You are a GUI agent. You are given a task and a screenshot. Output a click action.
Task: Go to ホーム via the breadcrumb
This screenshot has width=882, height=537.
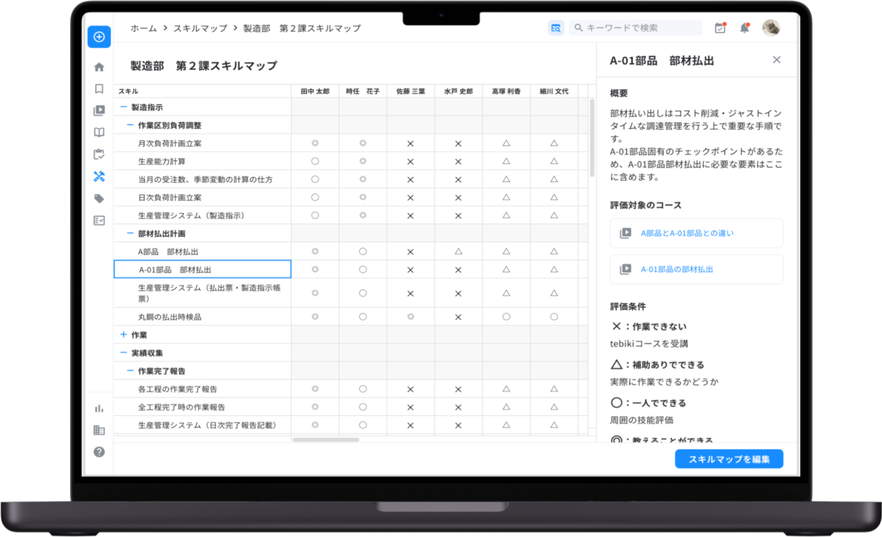click(x=142, y=28)
